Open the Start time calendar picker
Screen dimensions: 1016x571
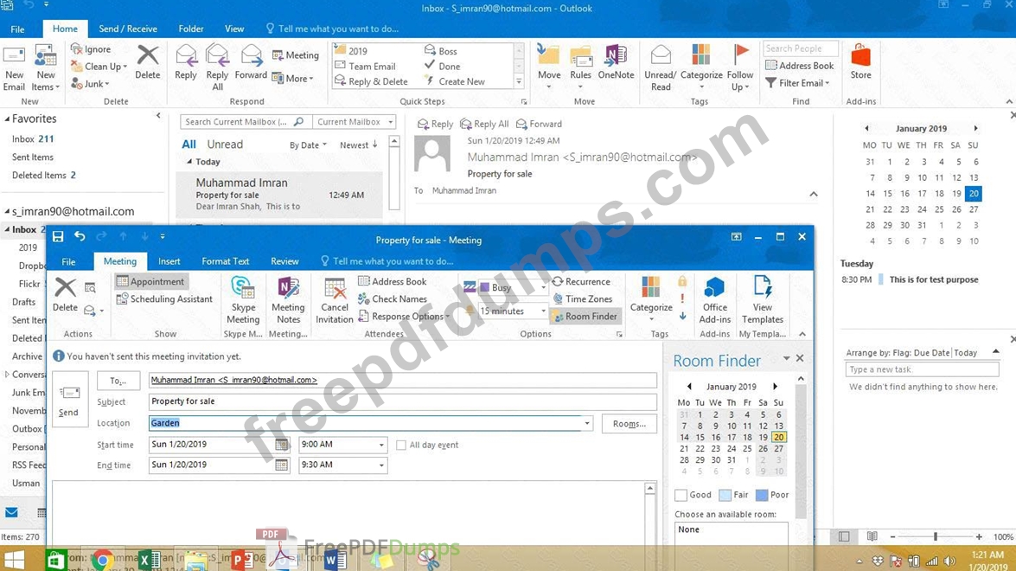[281, 445]
